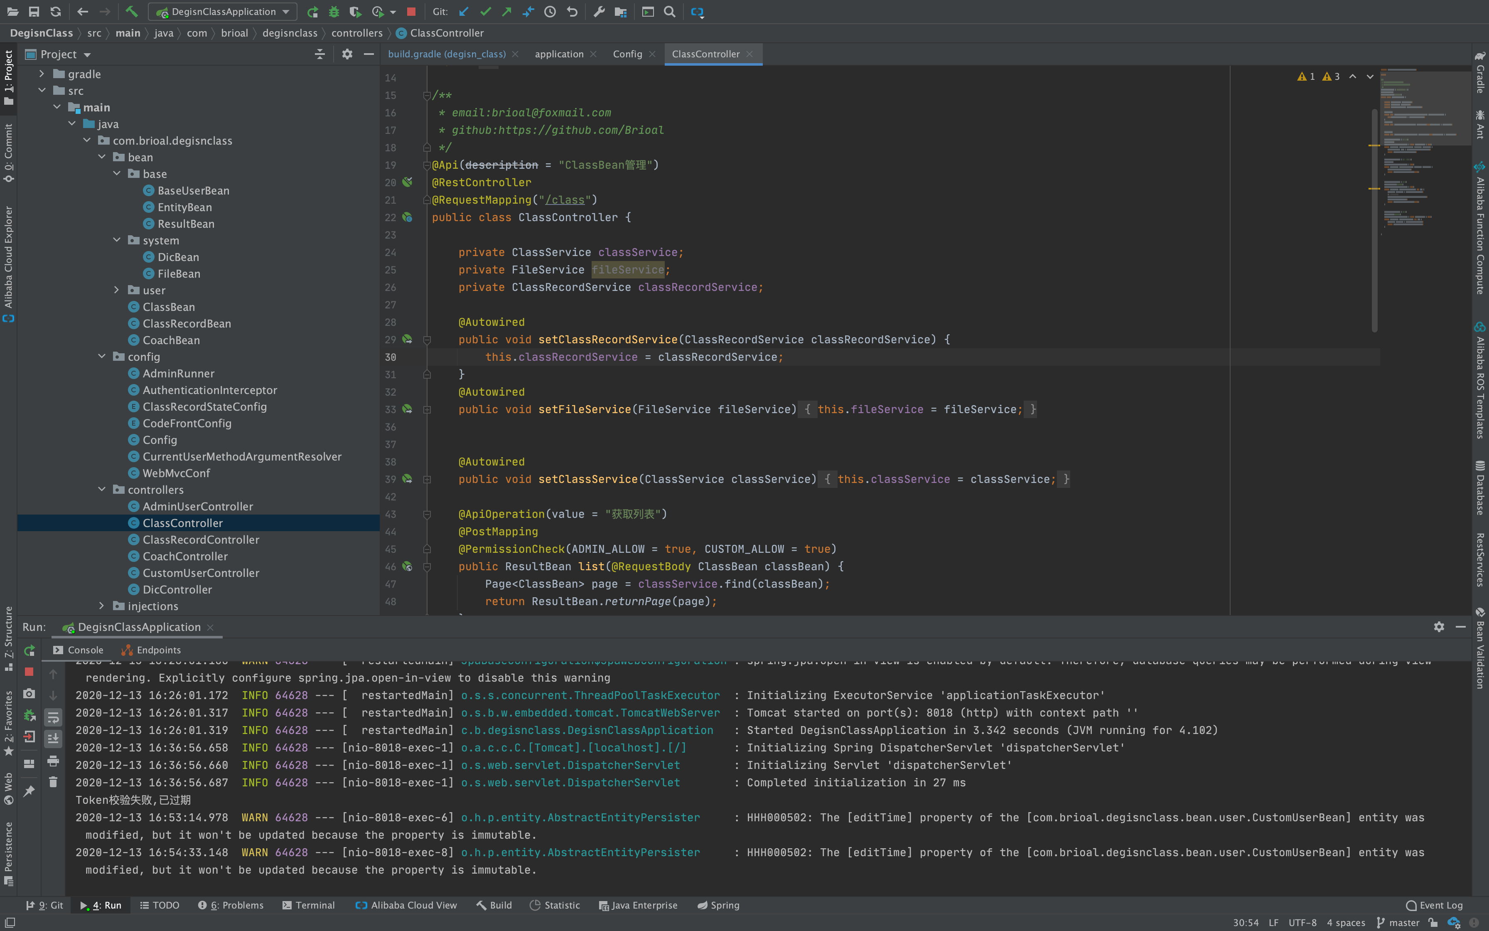The image size is (1489, 931).
Task: Navigate back with left arrow icon
Action: point(82,11)
